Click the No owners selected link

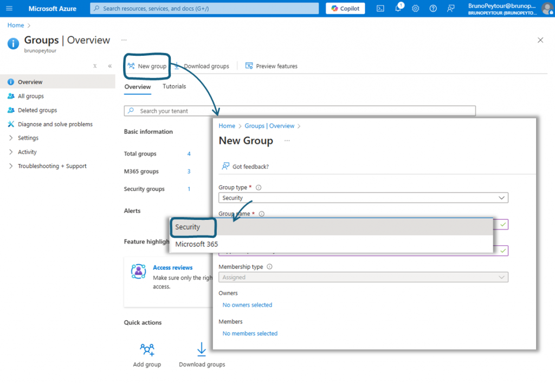tap(247, 305)
